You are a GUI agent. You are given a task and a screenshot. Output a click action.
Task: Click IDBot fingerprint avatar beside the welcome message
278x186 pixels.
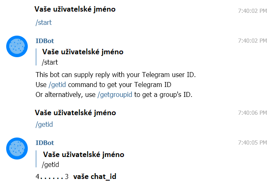(17, 46)
